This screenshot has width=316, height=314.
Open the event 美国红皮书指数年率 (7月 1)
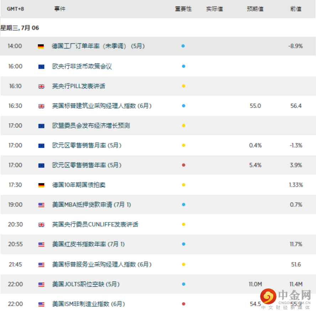(x=89, y=244)
